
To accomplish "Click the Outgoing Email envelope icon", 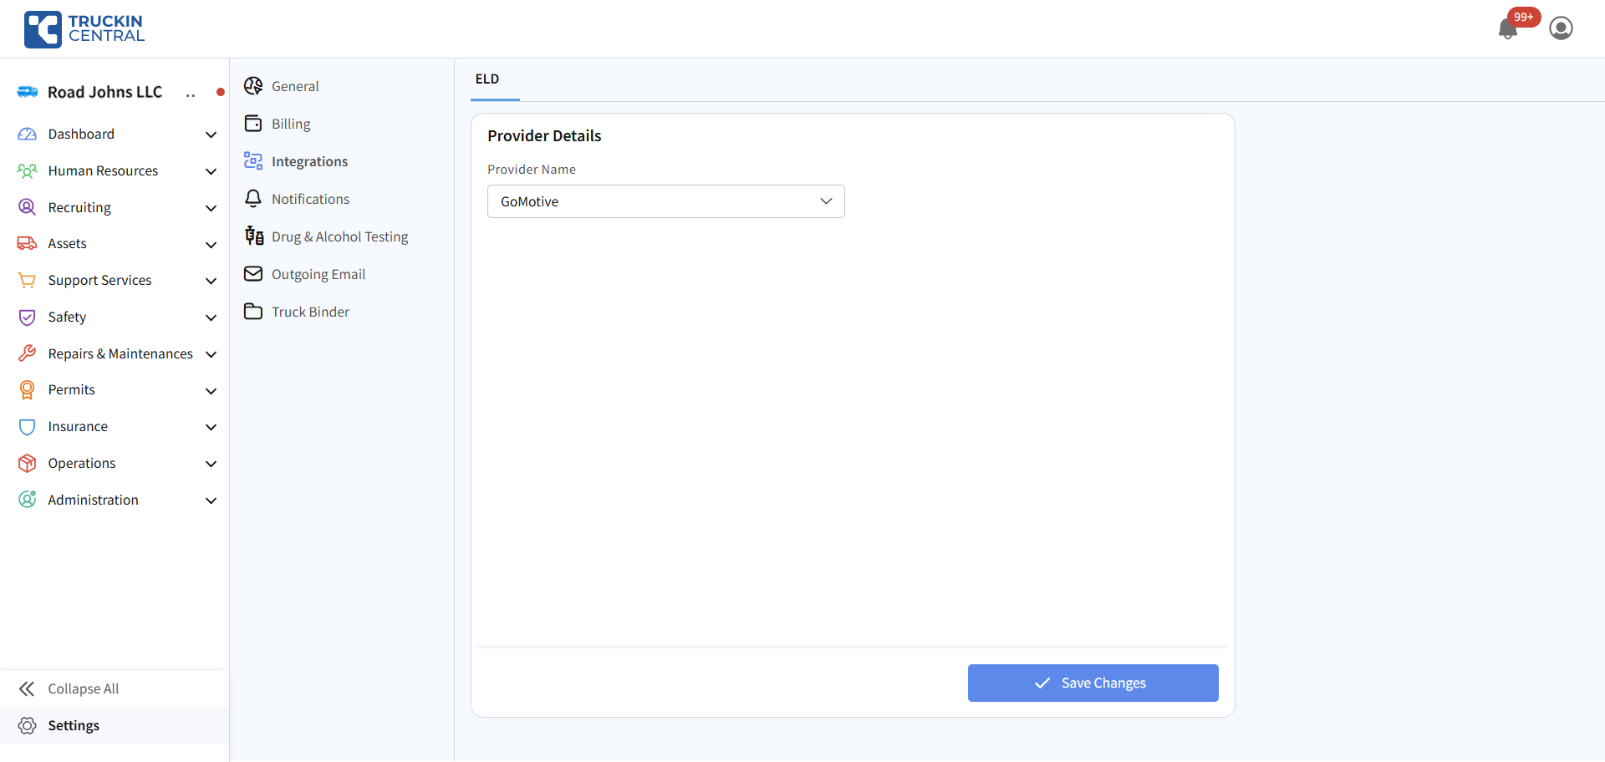I will coord(253,274).
